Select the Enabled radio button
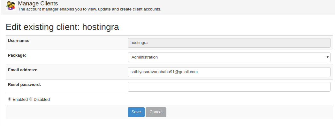 click(x=9, y=99)
